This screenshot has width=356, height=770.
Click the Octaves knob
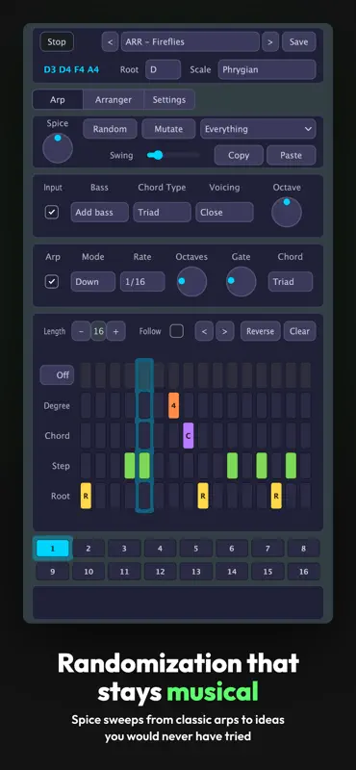tap(192, 281)
